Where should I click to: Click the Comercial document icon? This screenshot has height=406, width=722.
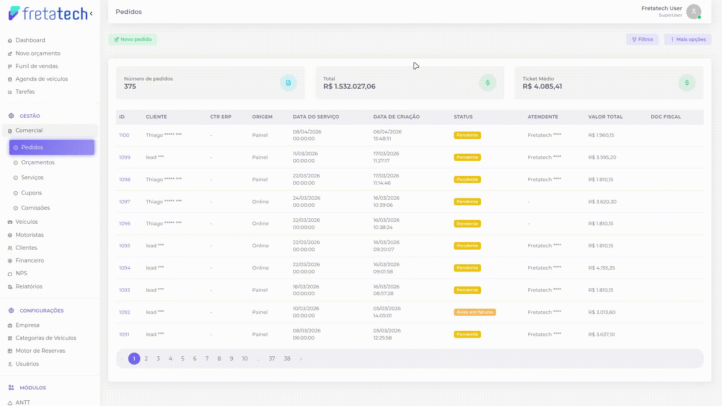tap(10, 131)
